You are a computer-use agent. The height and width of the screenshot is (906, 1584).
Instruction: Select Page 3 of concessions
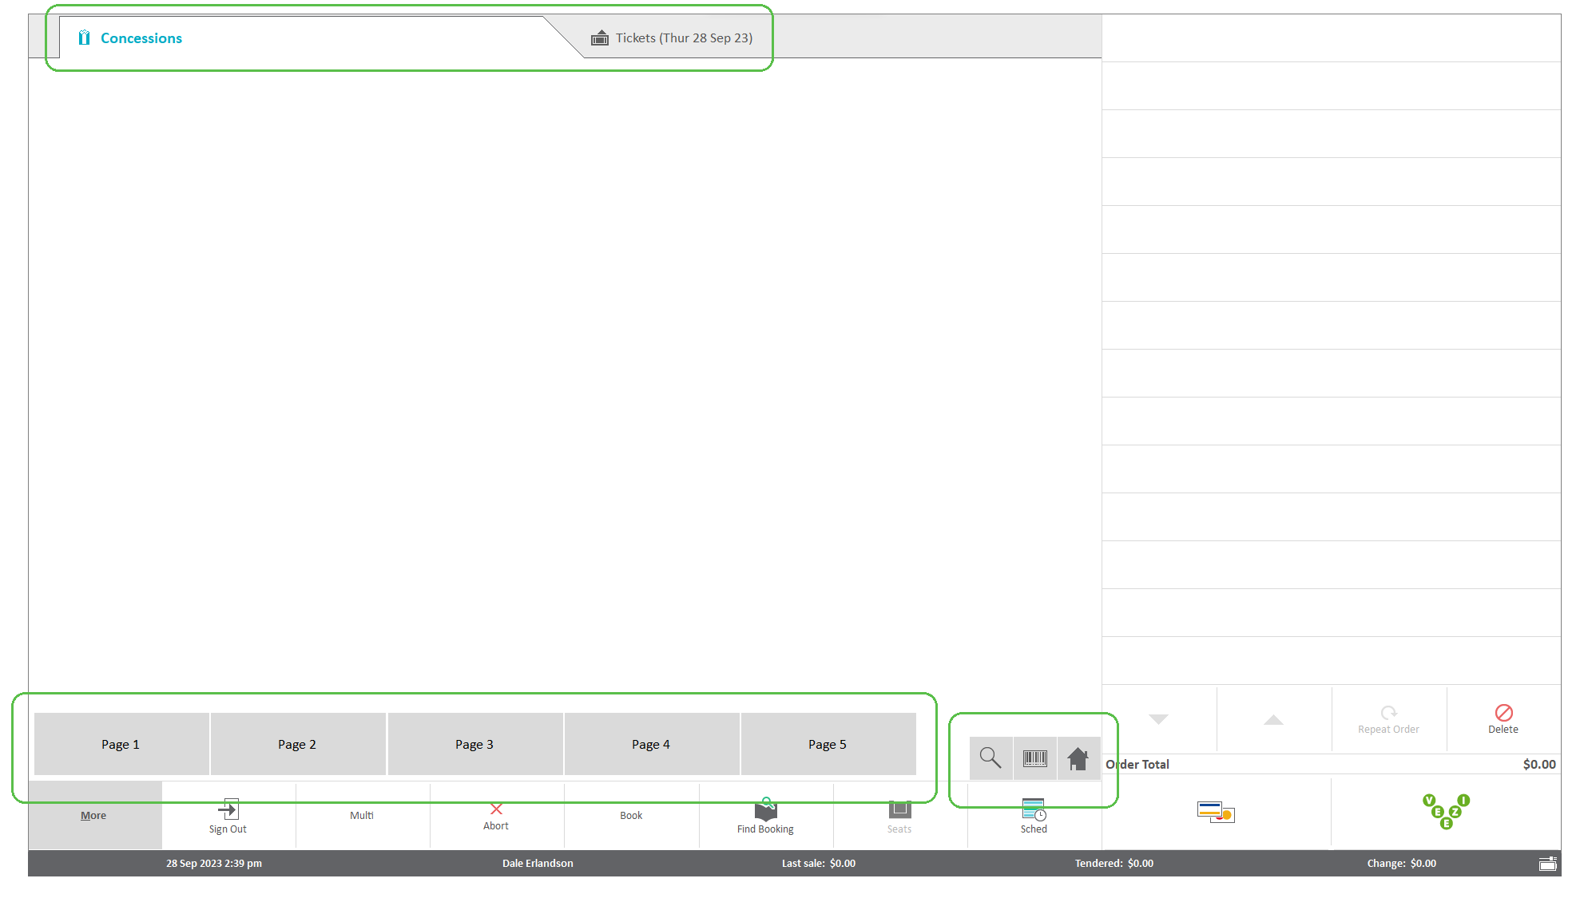pyautogui.click(x=474, y=744)
